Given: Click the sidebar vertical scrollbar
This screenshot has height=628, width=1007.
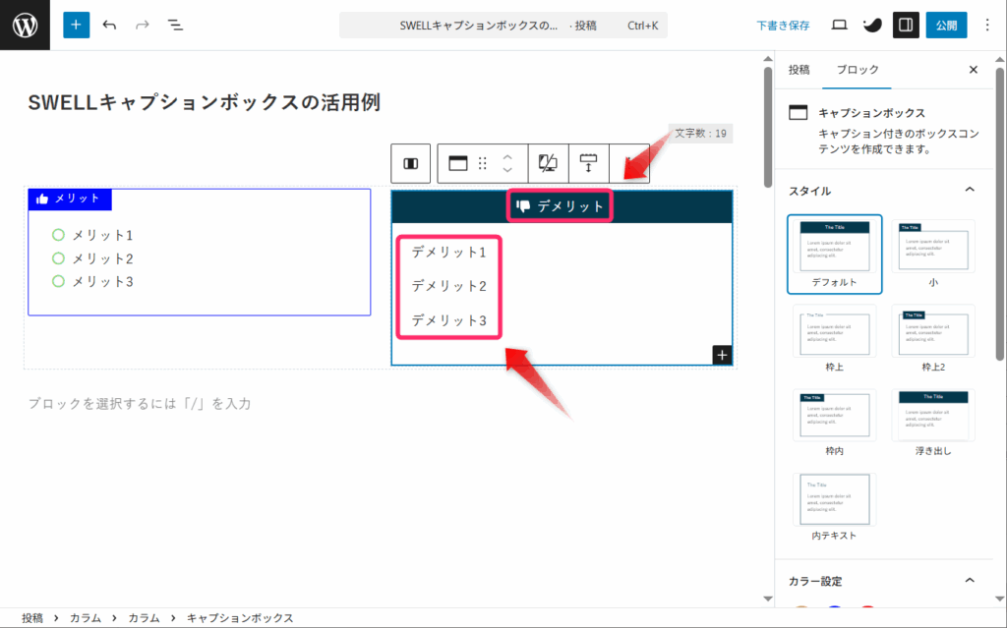Looking at the screenshot, I should tap(999, 212).
